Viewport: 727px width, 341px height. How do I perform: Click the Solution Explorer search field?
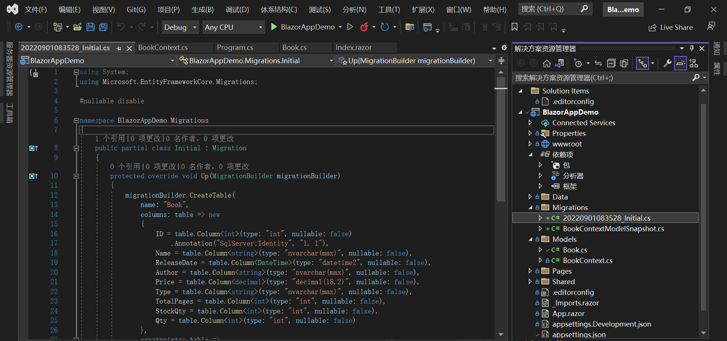coord(611,78)
